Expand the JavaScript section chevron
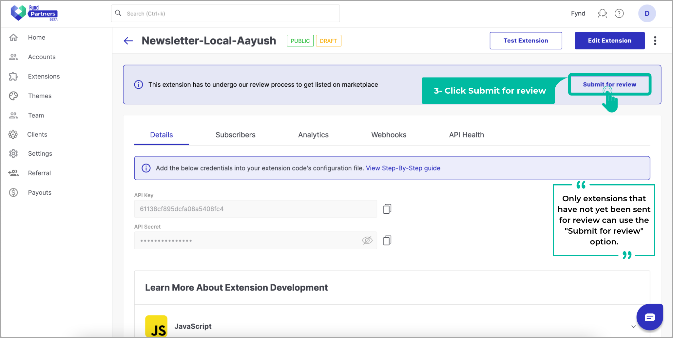This screenshot has height=338, width=673. [x=633, y=327]
